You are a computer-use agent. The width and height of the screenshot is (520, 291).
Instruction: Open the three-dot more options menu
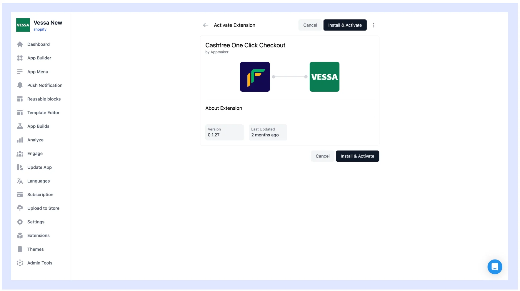click(x=374, y=25)
